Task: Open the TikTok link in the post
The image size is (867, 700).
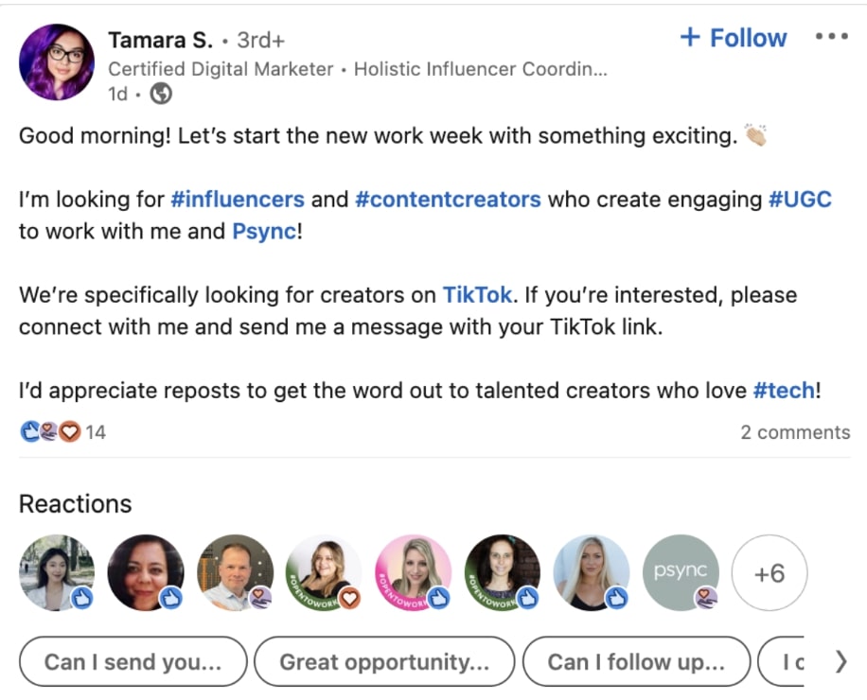Action: [x=477, y=294]
